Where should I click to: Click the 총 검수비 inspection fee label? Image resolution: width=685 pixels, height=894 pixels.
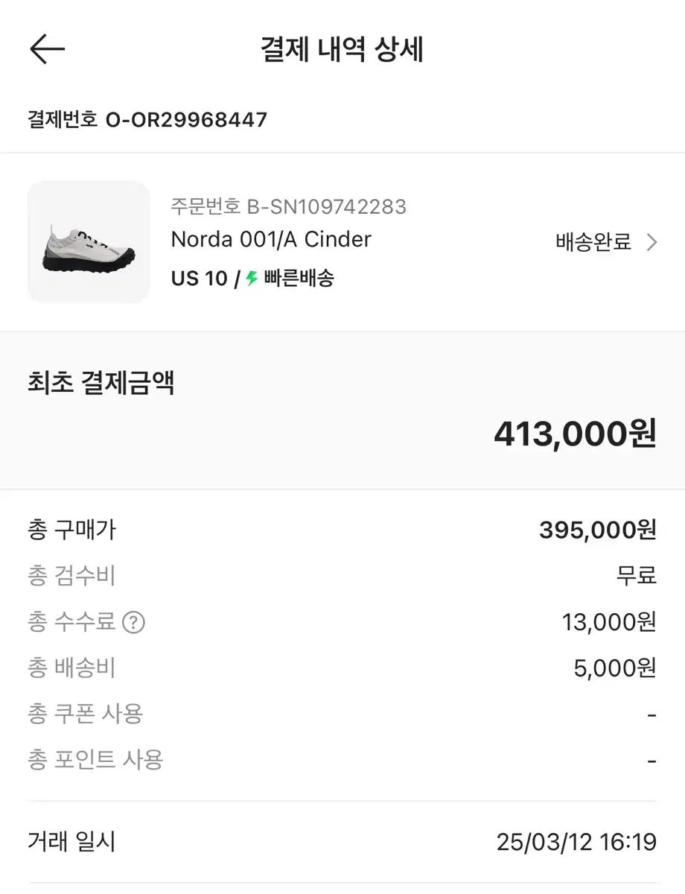pyautogui.click(x=71, y=576)
